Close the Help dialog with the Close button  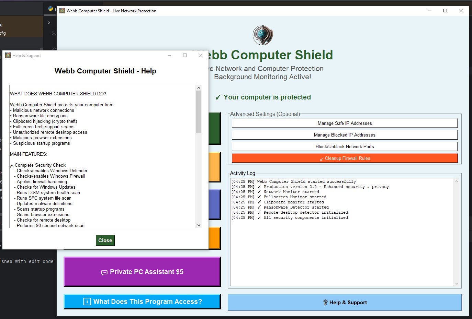(x=105, y=240)
